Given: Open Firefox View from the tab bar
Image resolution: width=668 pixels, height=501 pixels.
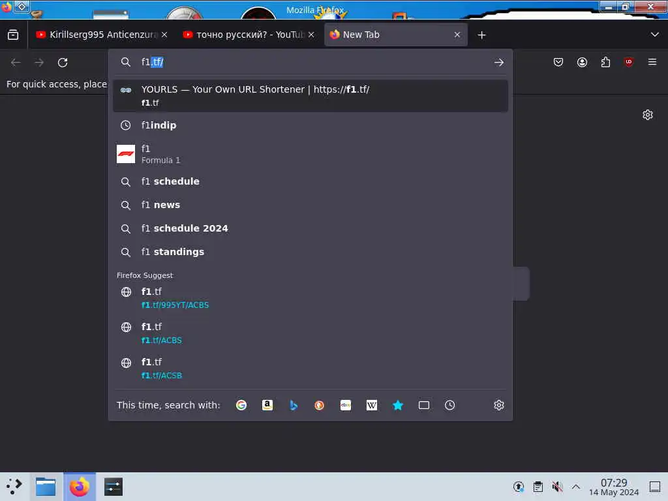Looking at the screenshot, I should click(x=13, y=35).
